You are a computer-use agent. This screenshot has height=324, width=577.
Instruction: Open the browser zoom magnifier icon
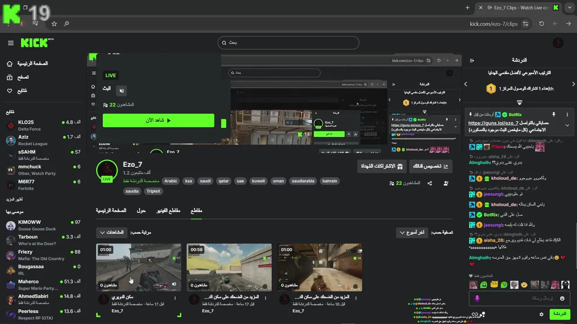pos(67,24)
